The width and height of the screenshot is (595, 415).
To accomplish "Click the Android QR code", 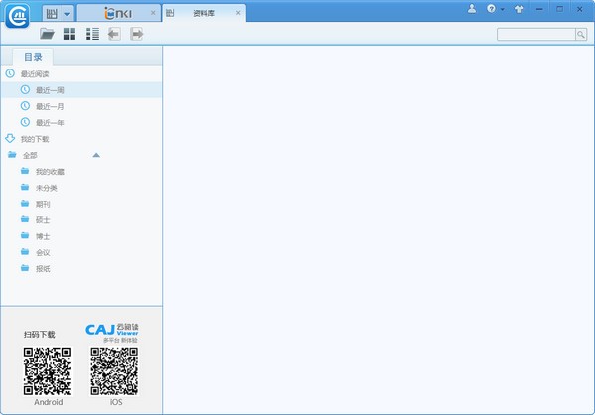I will pyautogui.click(x=47, y=371).
